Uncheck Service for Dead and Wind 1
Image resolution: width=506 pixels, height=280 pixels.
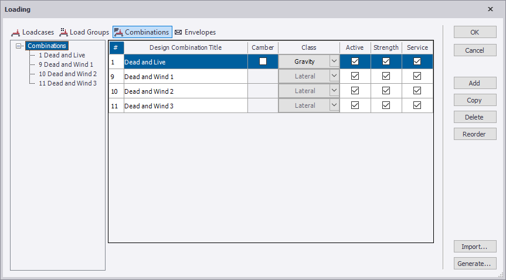pos(417,76)
